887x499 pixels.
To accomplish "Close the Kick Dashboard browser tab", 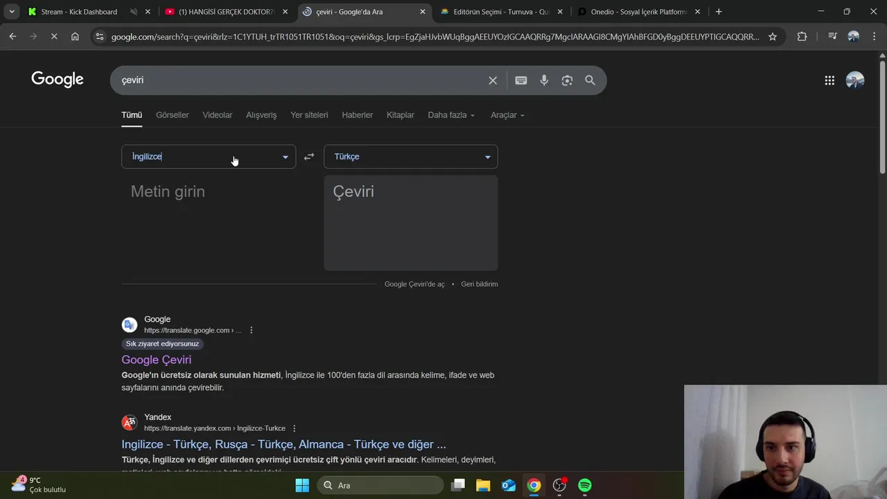I will tap(148, 12).
